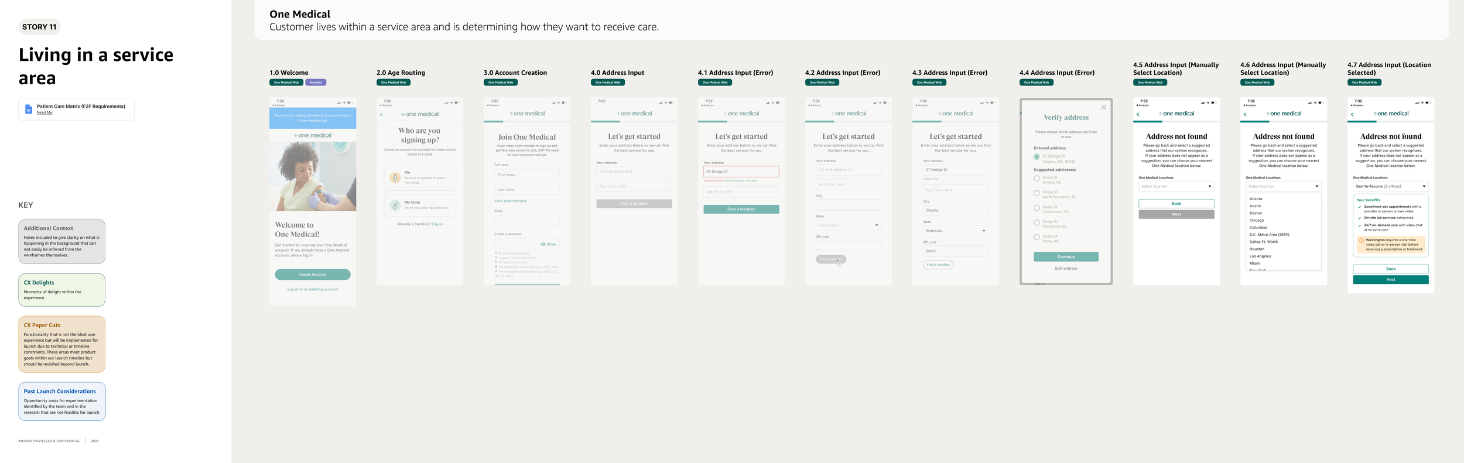Click the City field showing Omaha on 4.3
Screen dimensions: 1464x463
[956, 210]
